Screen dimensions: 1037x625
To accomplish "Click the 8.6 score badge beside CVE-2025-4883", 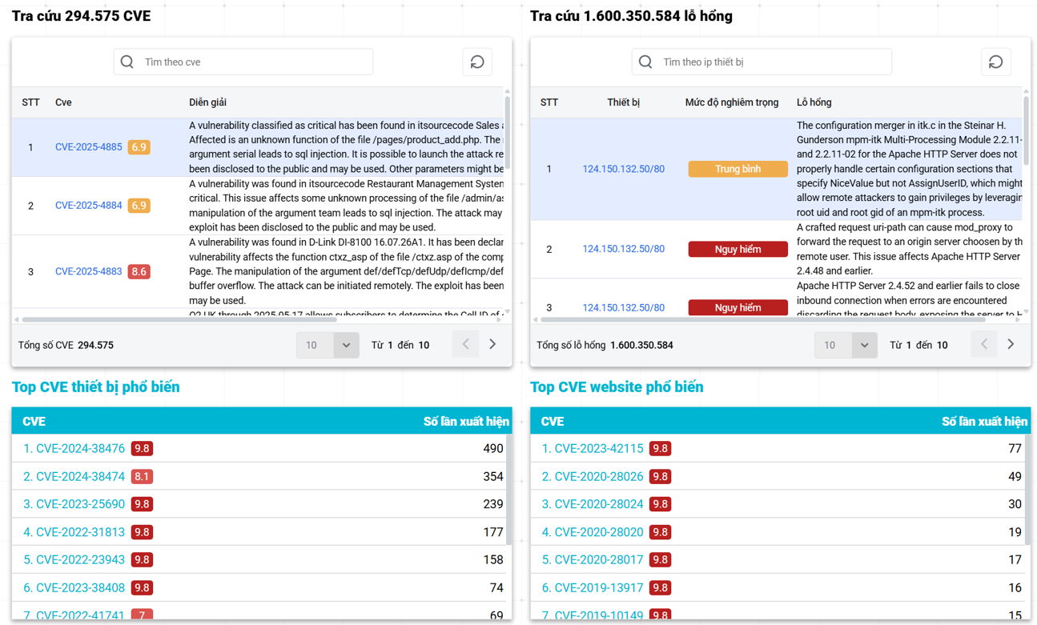I will (139, 272).
